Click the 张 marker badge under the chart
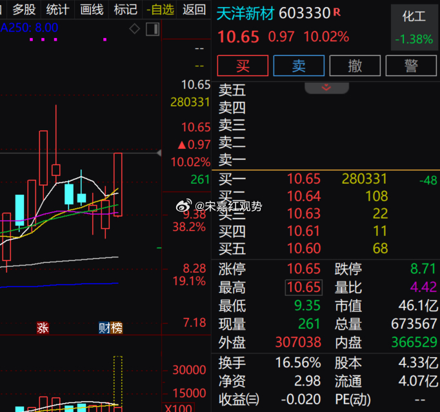 [x=43, y=328]
